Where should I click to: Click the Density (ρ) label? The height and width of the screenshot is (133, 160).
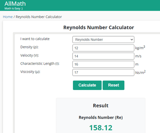(x=30, y=47)
